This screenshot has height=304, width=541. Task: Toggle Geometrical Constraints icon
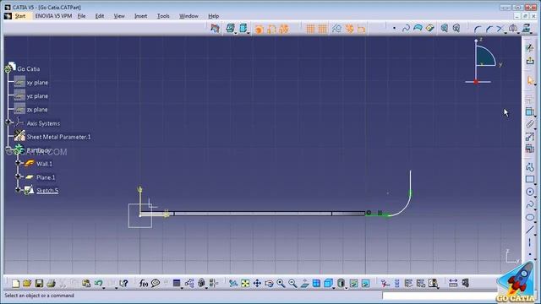tap(349, 29)
